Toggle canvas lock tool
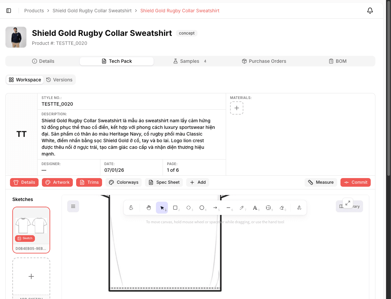Screen dimensions: 391x299 point(131,208)
